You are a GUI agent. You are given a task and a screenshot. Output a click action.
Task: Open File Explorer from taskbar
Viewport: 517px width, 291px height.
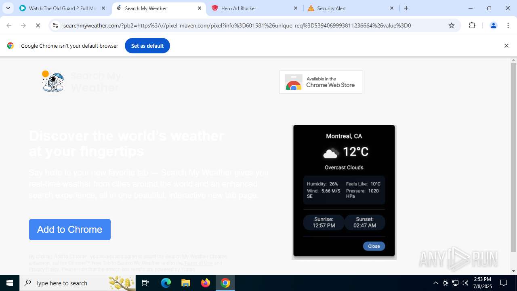click(x=185, y=283)
